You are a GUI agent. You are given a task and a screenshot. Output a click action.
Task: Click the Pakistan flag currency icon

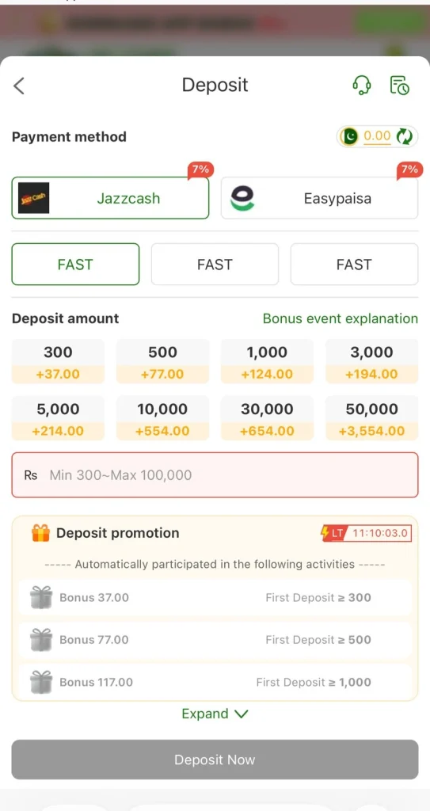[x=350, y=136]
